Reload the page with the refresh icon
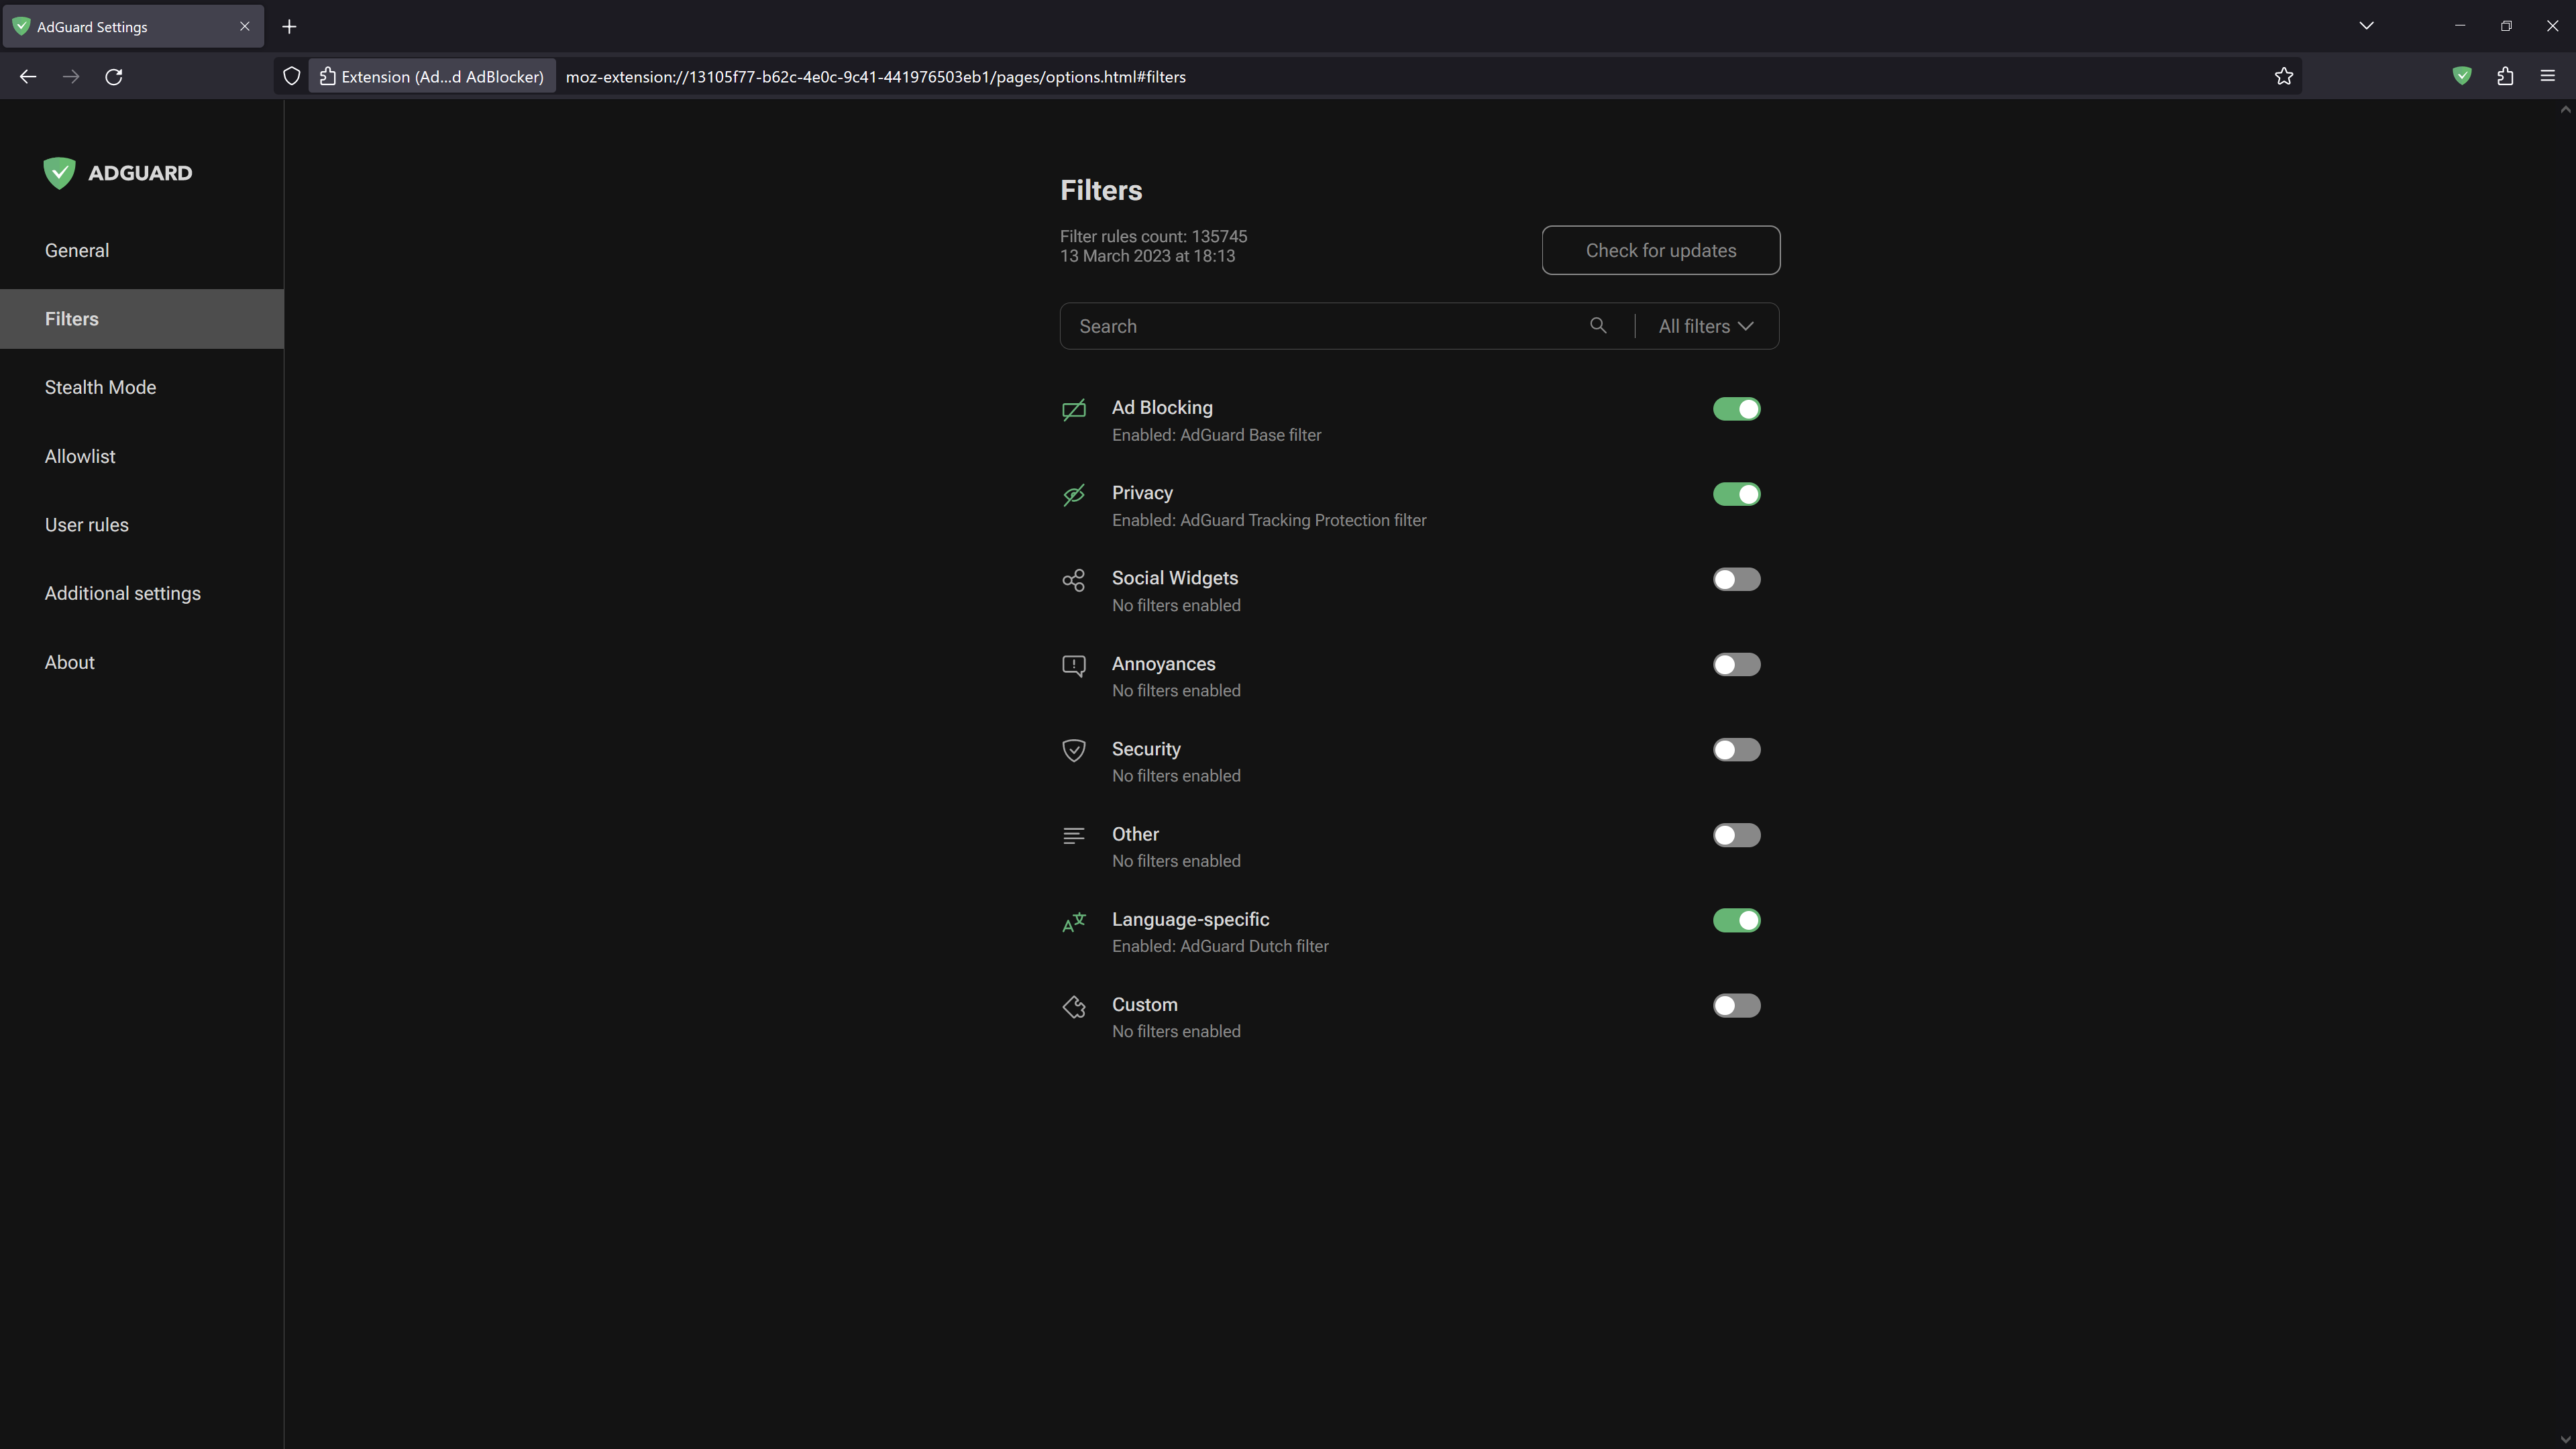The height and width of the screenshot is (1449, 2576). [x=114, y=76]
